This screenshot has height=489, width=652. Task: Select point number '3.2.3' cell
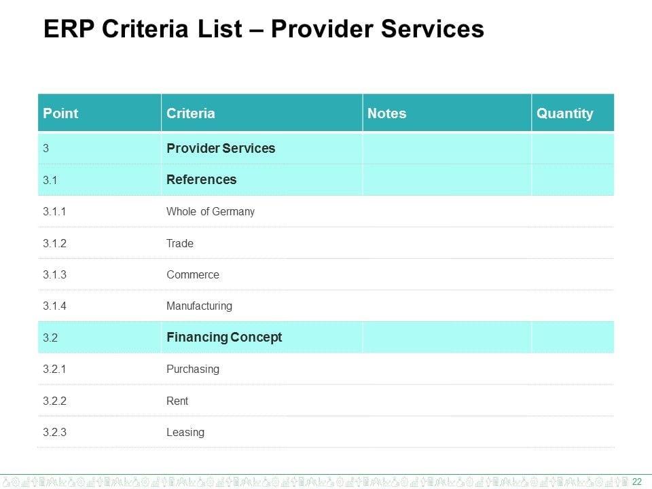click(x=54, y=432)
